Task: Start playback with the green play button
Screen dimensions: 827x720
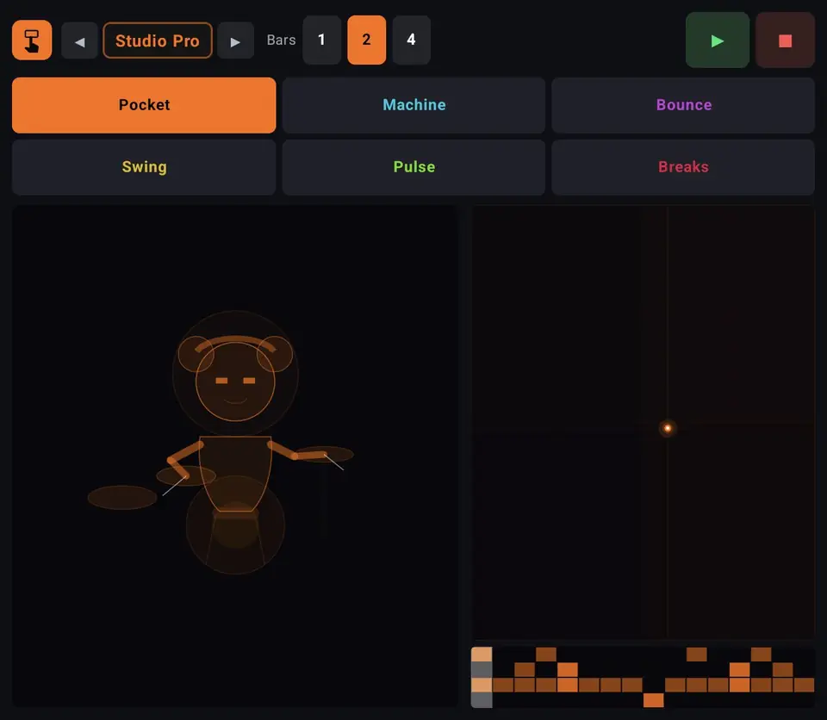Action: 717,40
